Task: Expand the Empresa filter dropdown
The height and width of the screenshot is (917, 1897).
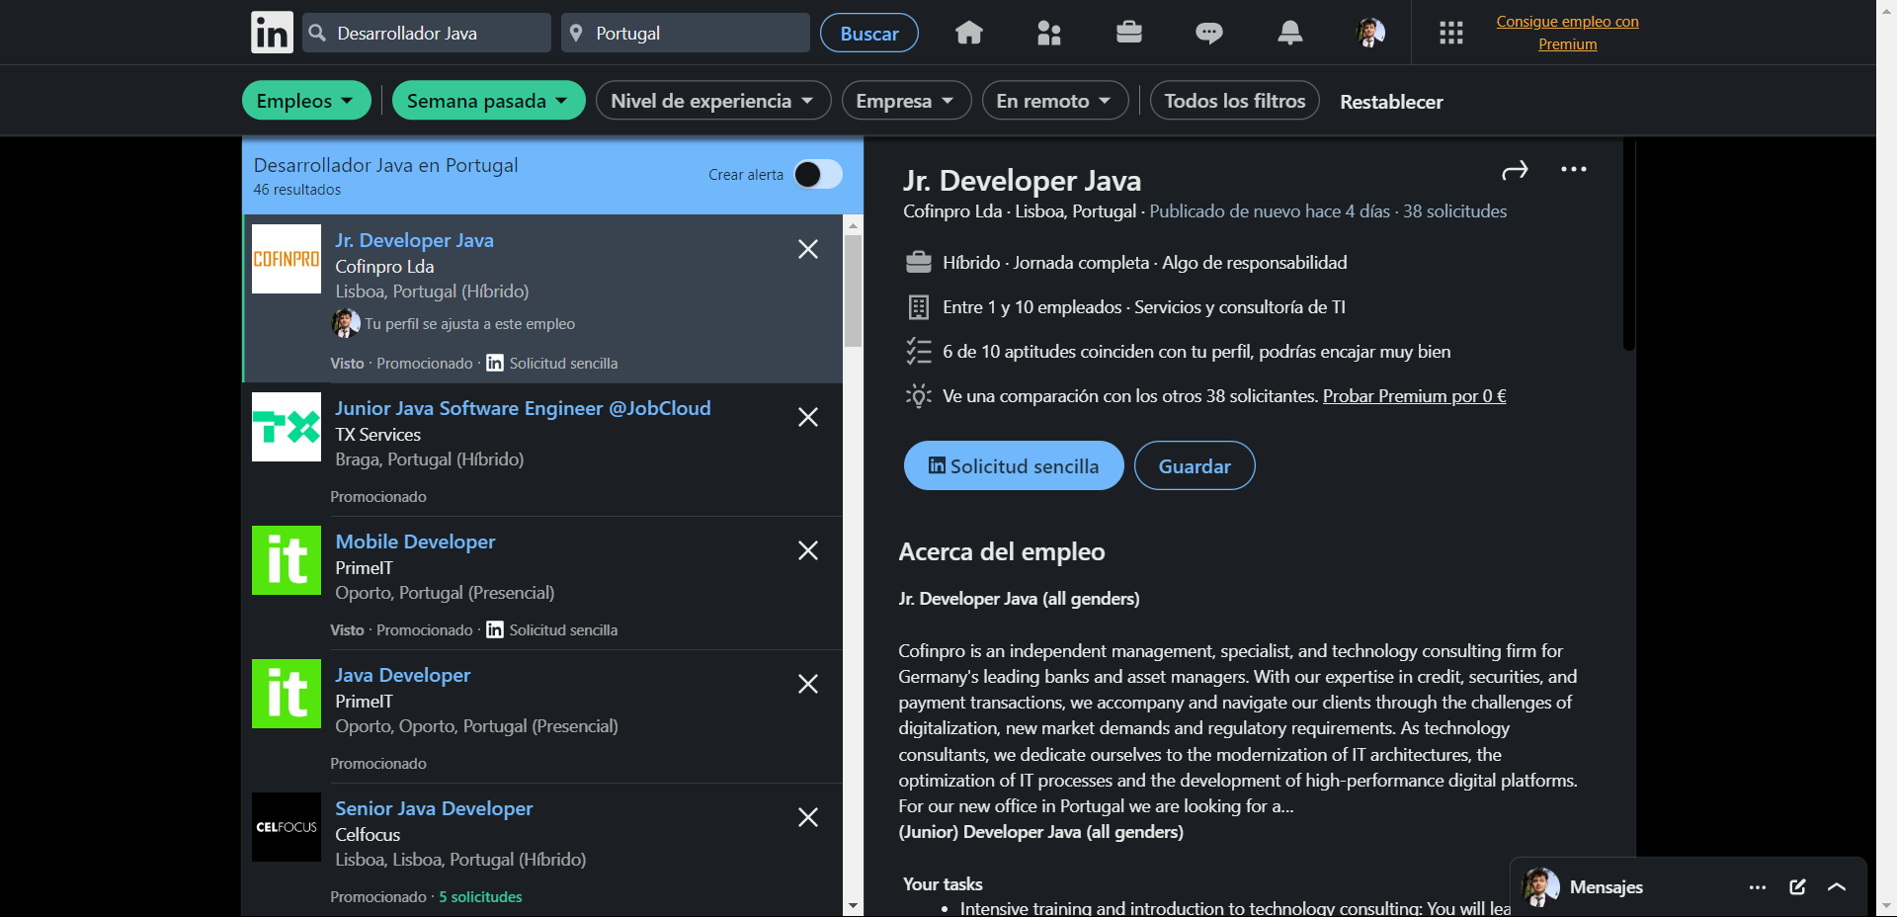Action: coord(906,100)
